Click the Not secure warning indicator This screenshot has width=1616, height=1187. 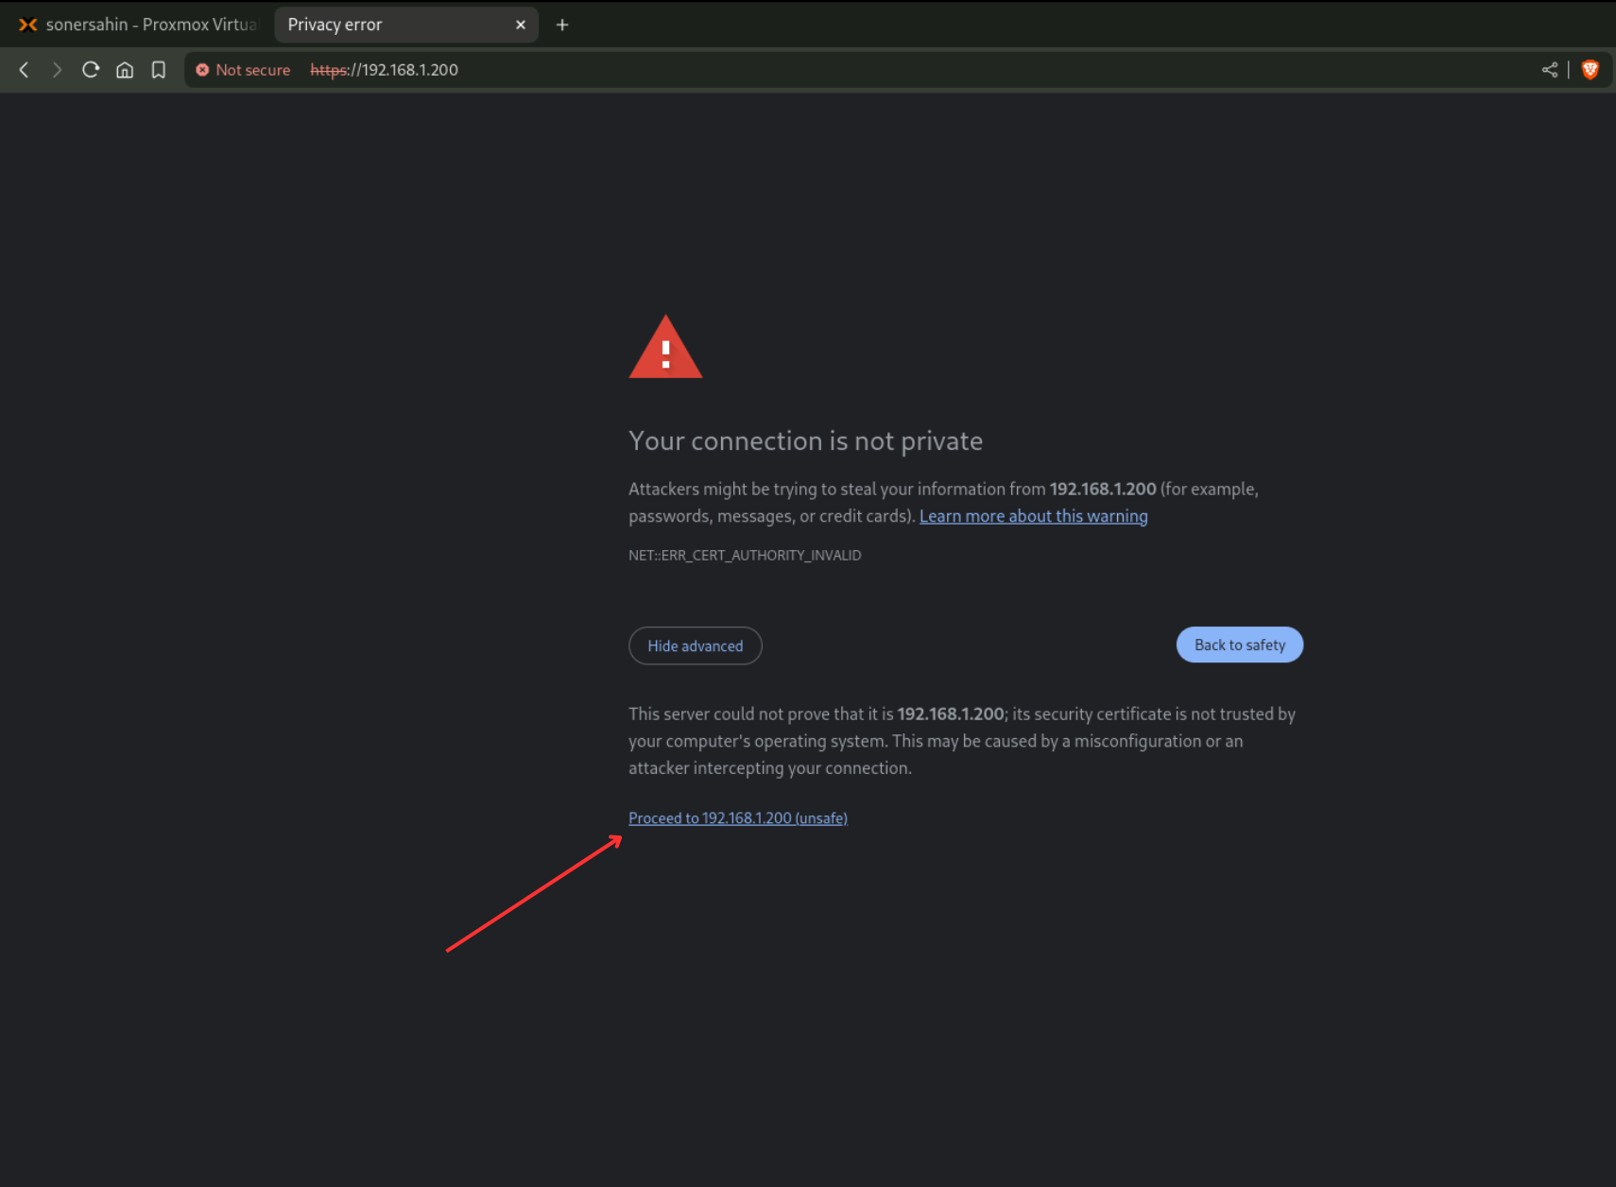point(243,70)
